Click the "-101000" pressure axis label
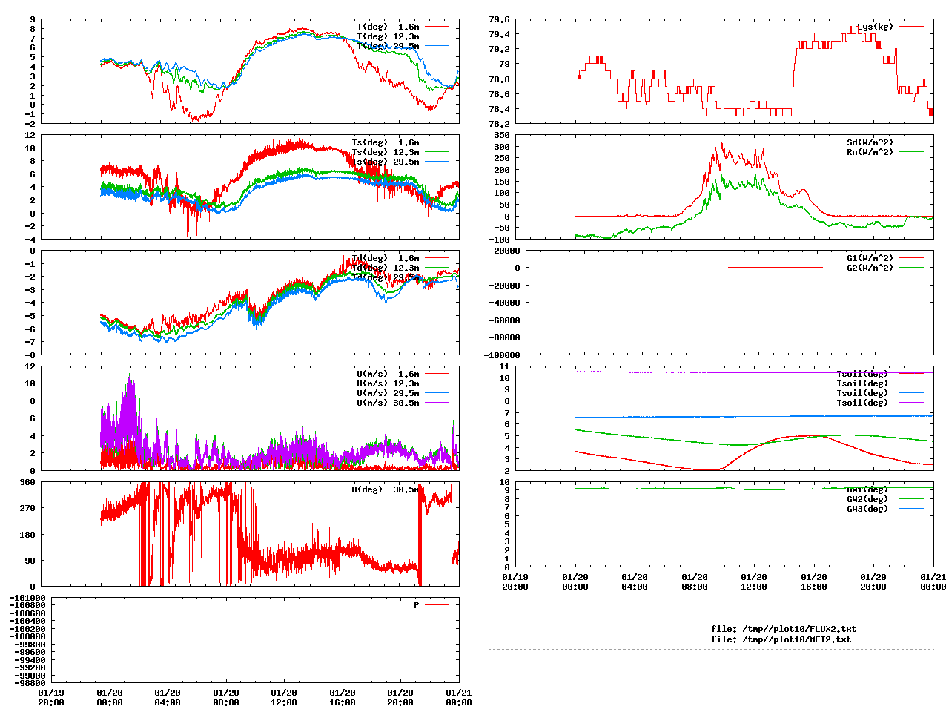The height and width of the screenshot is (712, 949). click(x=27, y=598)
